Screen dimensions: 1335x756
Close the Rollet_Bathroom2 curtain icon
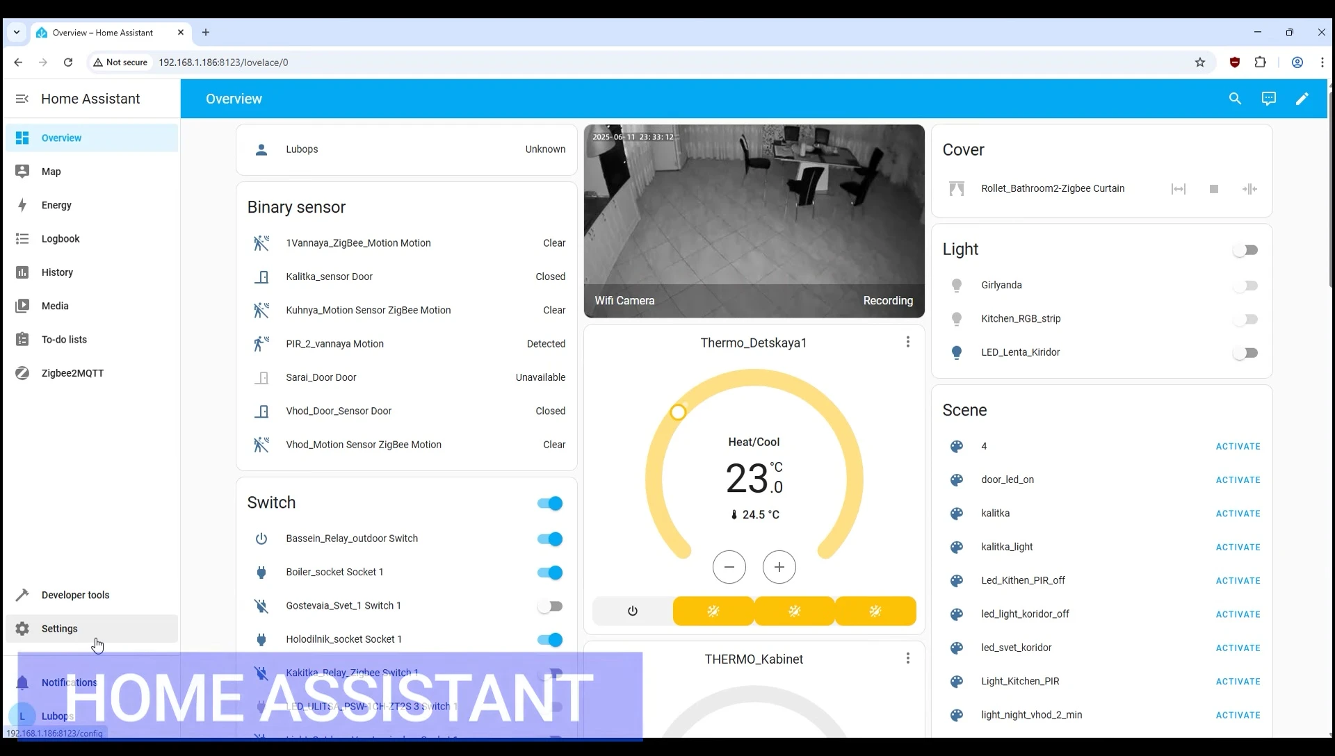pos(1249,189)
